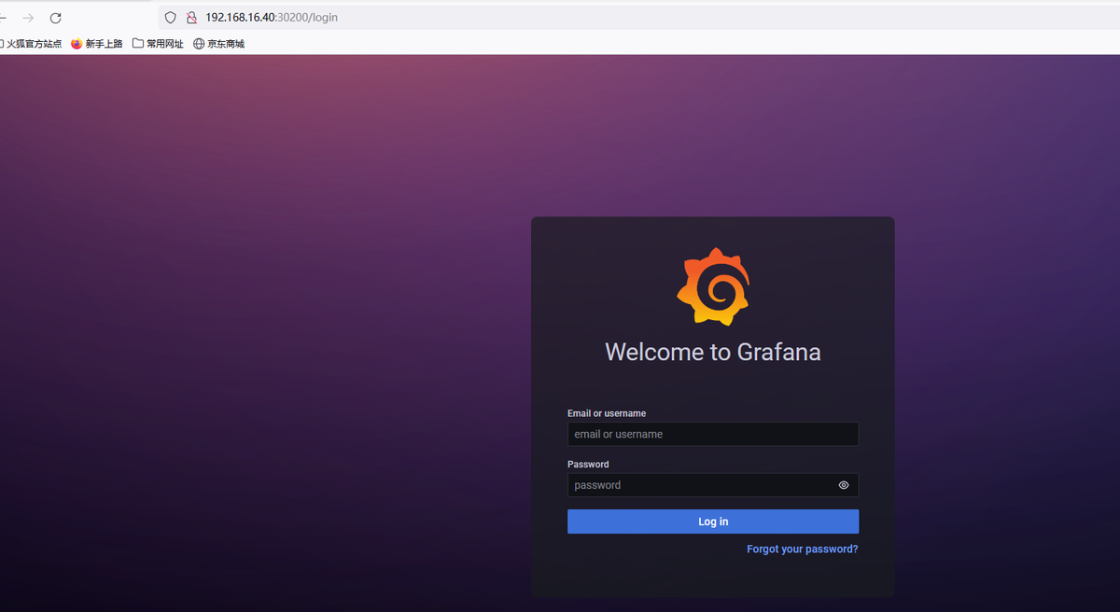Open the 常用网址 bookmarks folder
This screenshot has height=612, width=1120.
point(158,44)
